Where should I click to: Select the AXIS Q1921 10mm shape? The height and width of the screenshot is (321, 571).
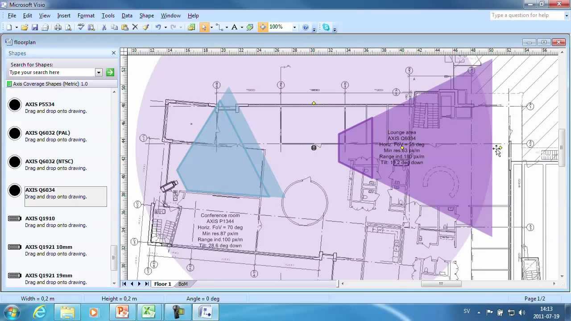click(57, 250)
